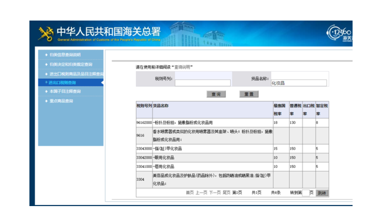This screenshot has height=219, width=392.
Task: Select tariff code 33042000 cell
Action: click(144, 157)
